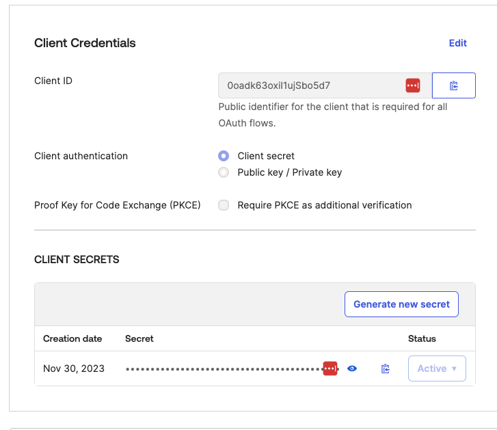Click inside the Client ID text field
This screenshot has width=497, height=430.
pos(308,85)
